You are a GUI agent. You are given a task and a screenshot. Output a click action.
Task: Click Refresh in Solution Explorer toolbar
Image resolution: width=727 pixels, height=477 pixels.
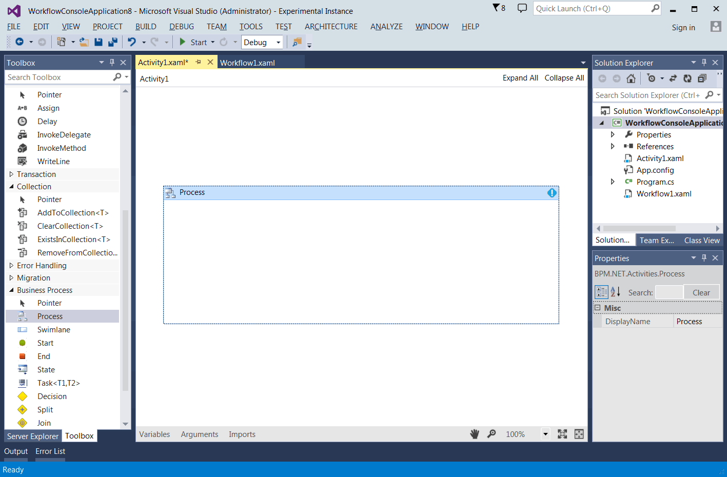pyautogui.click(x=687, y=78)
